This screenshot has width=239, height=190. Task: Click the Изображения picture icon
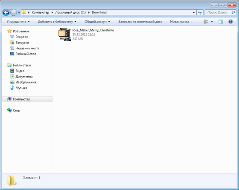pos(12,82)
